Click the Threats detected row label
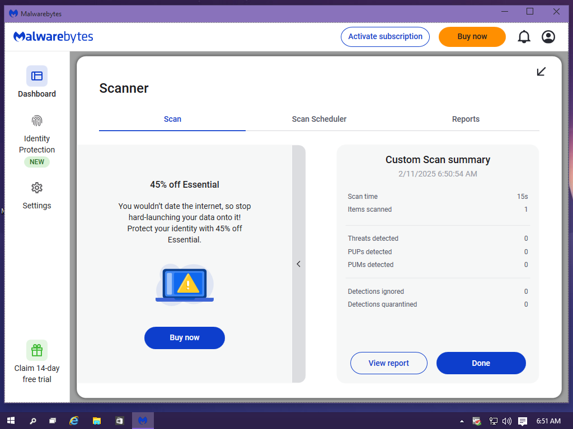 pos(373,239)
